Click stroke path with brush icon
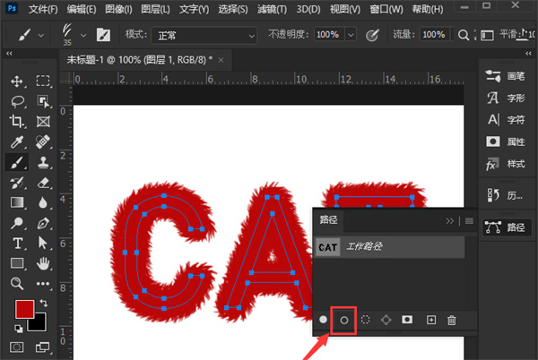This screenshot has width=538, height=360. tap(343, 319)
